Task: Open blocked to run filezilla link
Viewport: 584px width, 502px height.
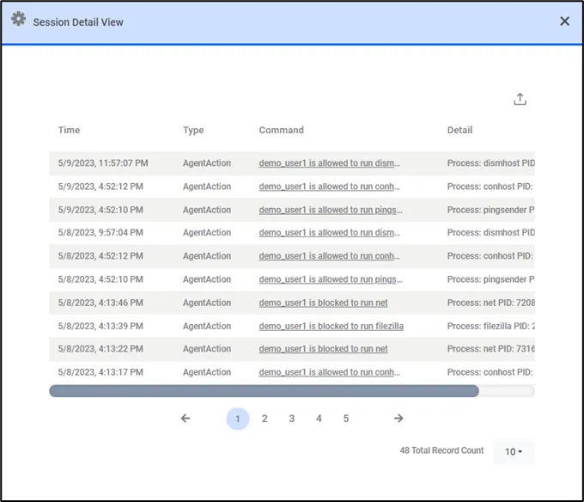Action: (332, 326)
